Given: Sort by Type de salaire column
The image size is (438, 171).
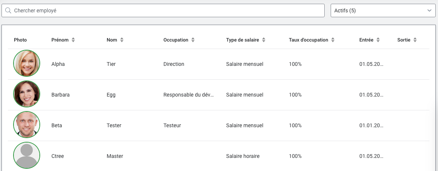Looking at the screenshot, I should [x=264, y=40].
